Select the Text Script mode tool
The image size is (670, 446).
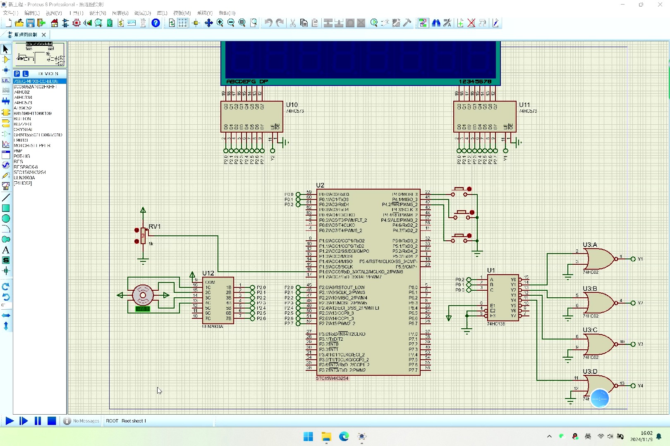(6, 91)
